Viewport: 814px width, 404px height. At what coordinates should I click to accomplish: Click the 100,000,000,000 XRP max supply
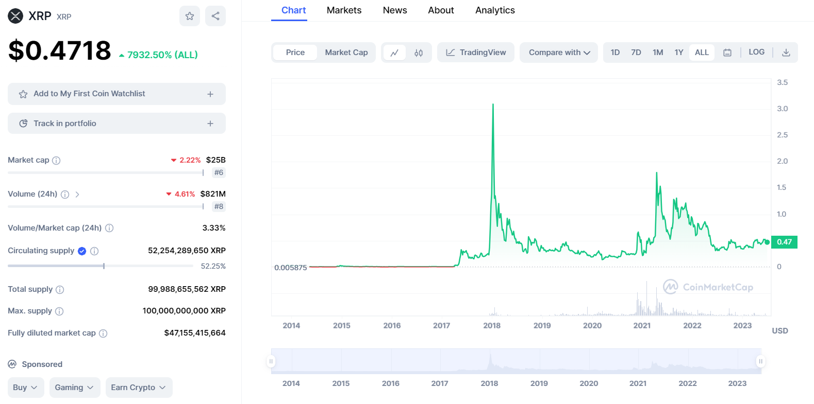click(x=184, y=311)
